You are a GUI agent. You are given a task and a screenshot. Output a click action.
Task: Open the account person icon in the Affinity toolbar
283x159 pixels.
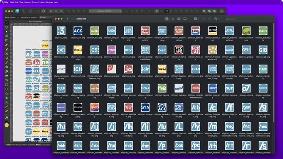pos(222,11)
